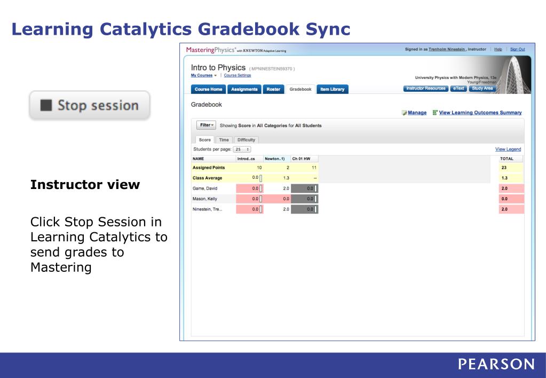The width and height of the screenshot is (546, 378).
Task: Click Mason, Kelly's TOTAL cell
Action: coord(511,199)
